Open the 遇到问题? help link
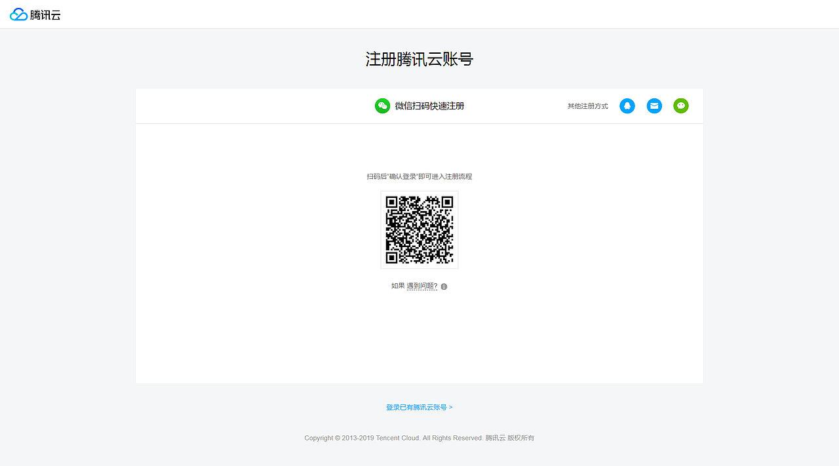Image resolution: width=839 pixels, height=466 pixels. [x=422, y=286]
